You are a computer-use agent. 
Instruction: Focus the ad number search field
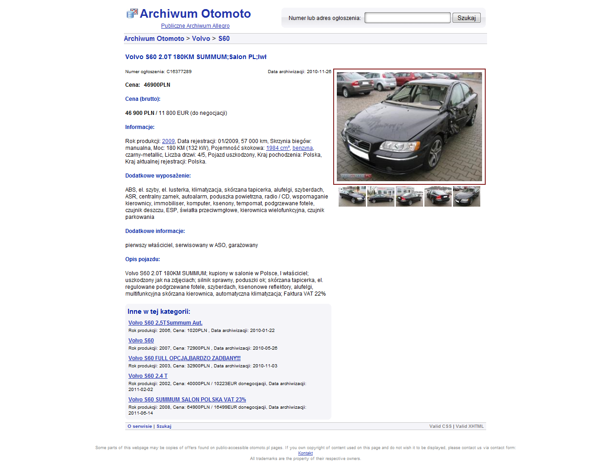(408, 18)
